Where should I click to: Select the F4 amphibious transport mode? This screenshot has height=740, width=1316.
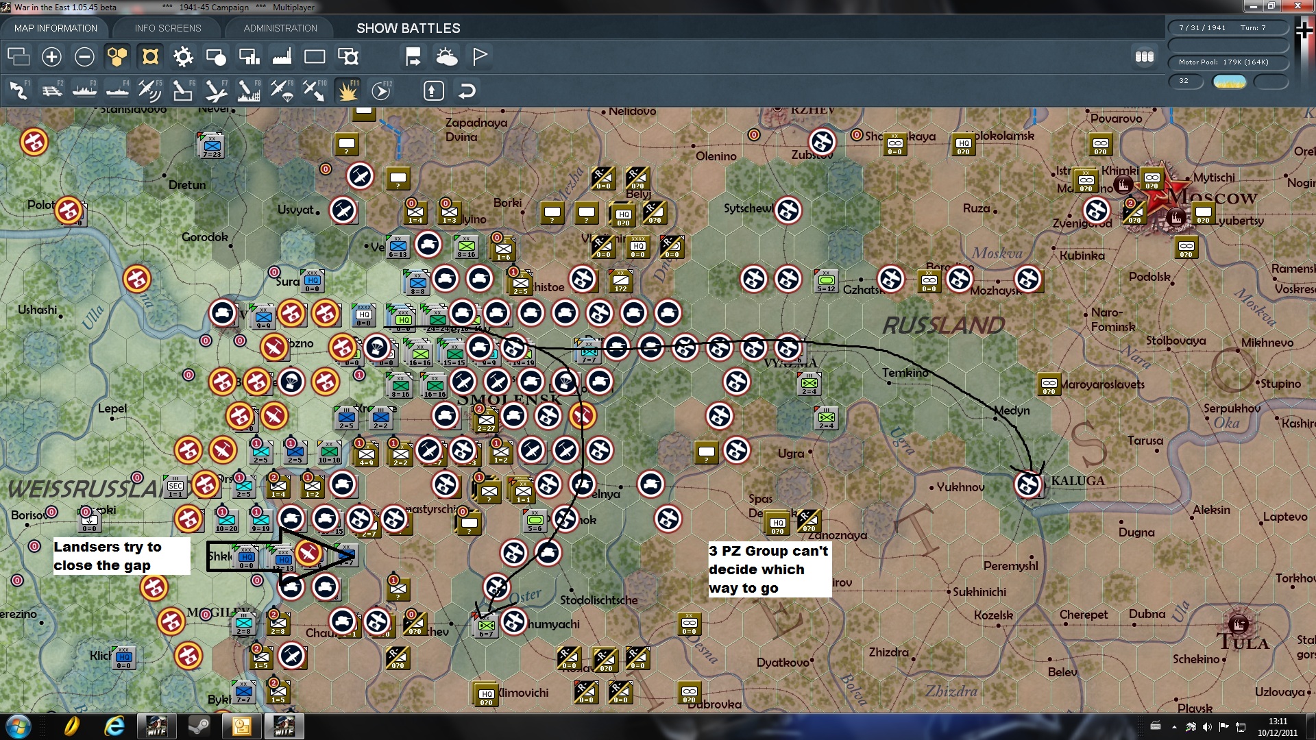click(x=117, y=90)
